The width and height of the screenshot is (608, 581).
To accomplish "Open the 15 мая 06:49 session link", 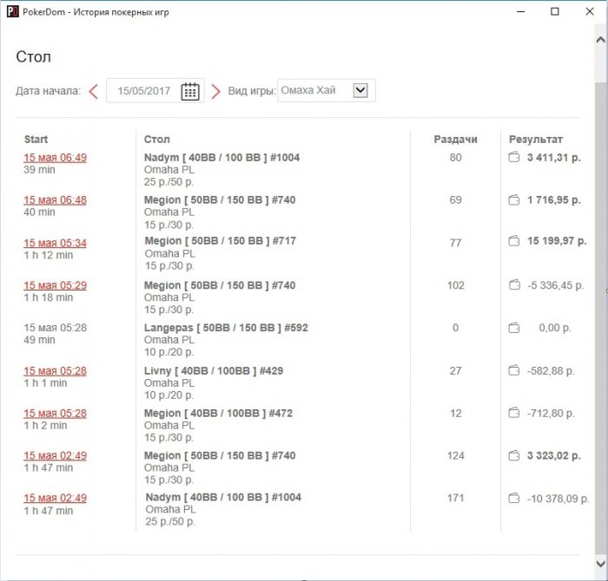I will (x=55, y=158).
